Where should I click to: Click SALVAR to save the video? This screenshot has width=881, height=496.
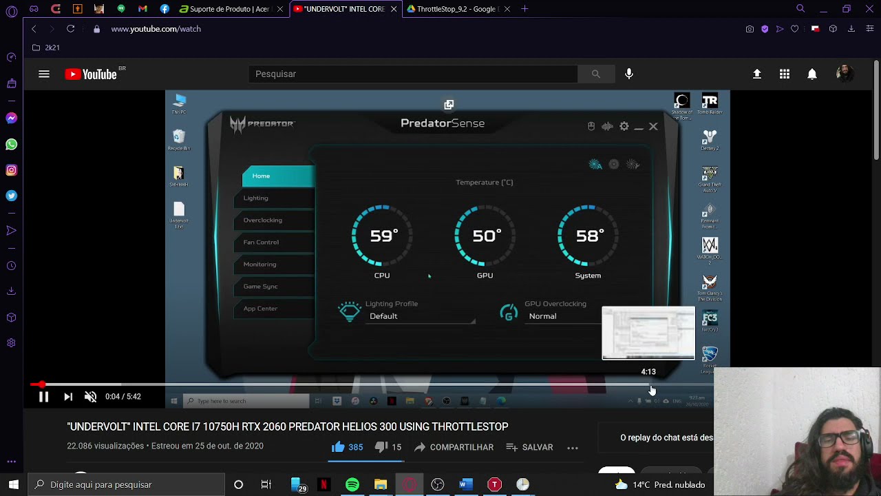[x=529, y=447]
